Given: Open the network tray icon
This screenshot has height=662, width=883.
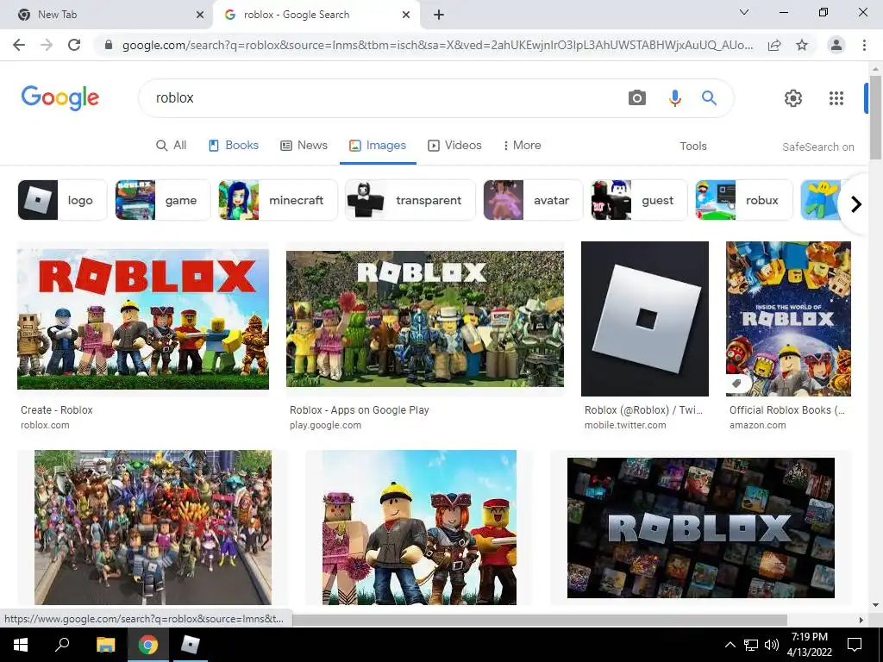Looking at the screenshot, I should coord(751,645).
